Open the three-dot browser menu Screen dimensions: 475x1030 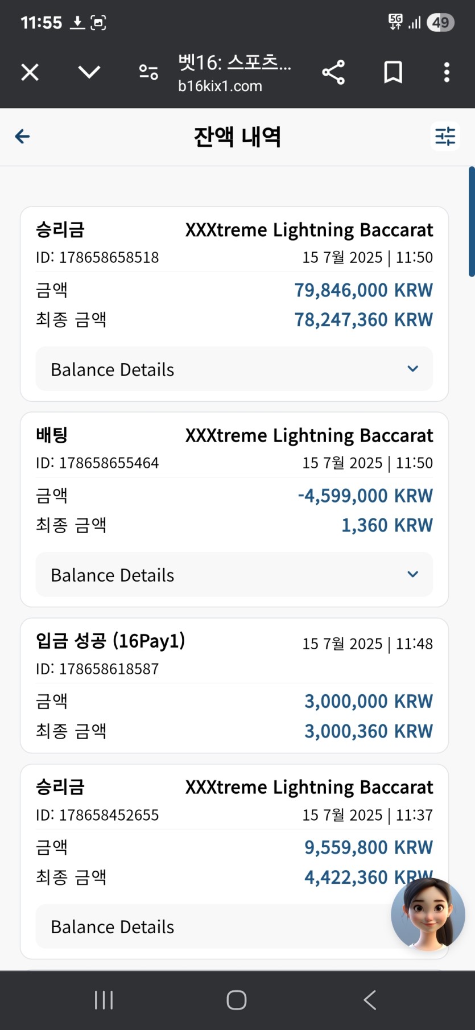(x=447, y=72)
